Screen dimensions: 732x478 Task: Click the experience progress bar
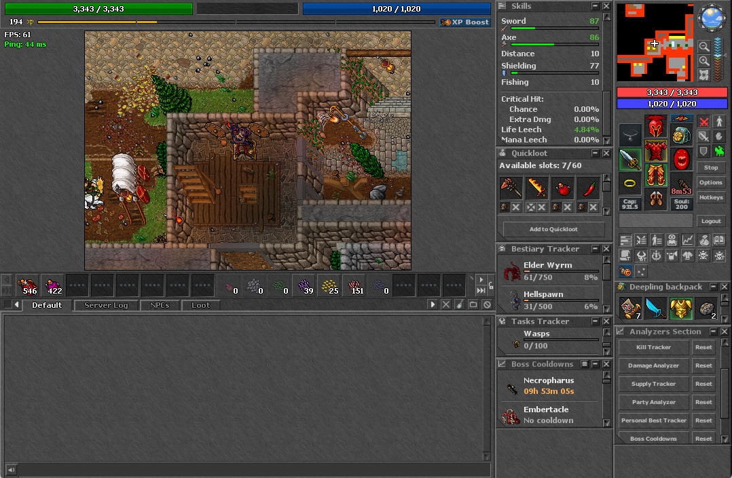click(x=236, y=22)
